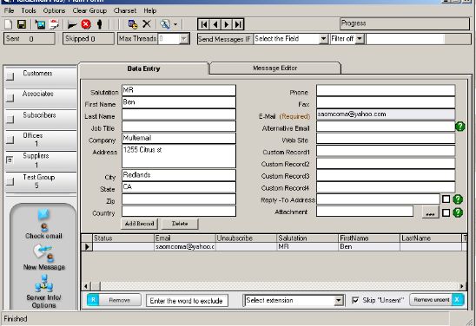Viewport: 476px width, 326px height.
Task: Click the add-group database toolbar icon
Action: point(133,24)
